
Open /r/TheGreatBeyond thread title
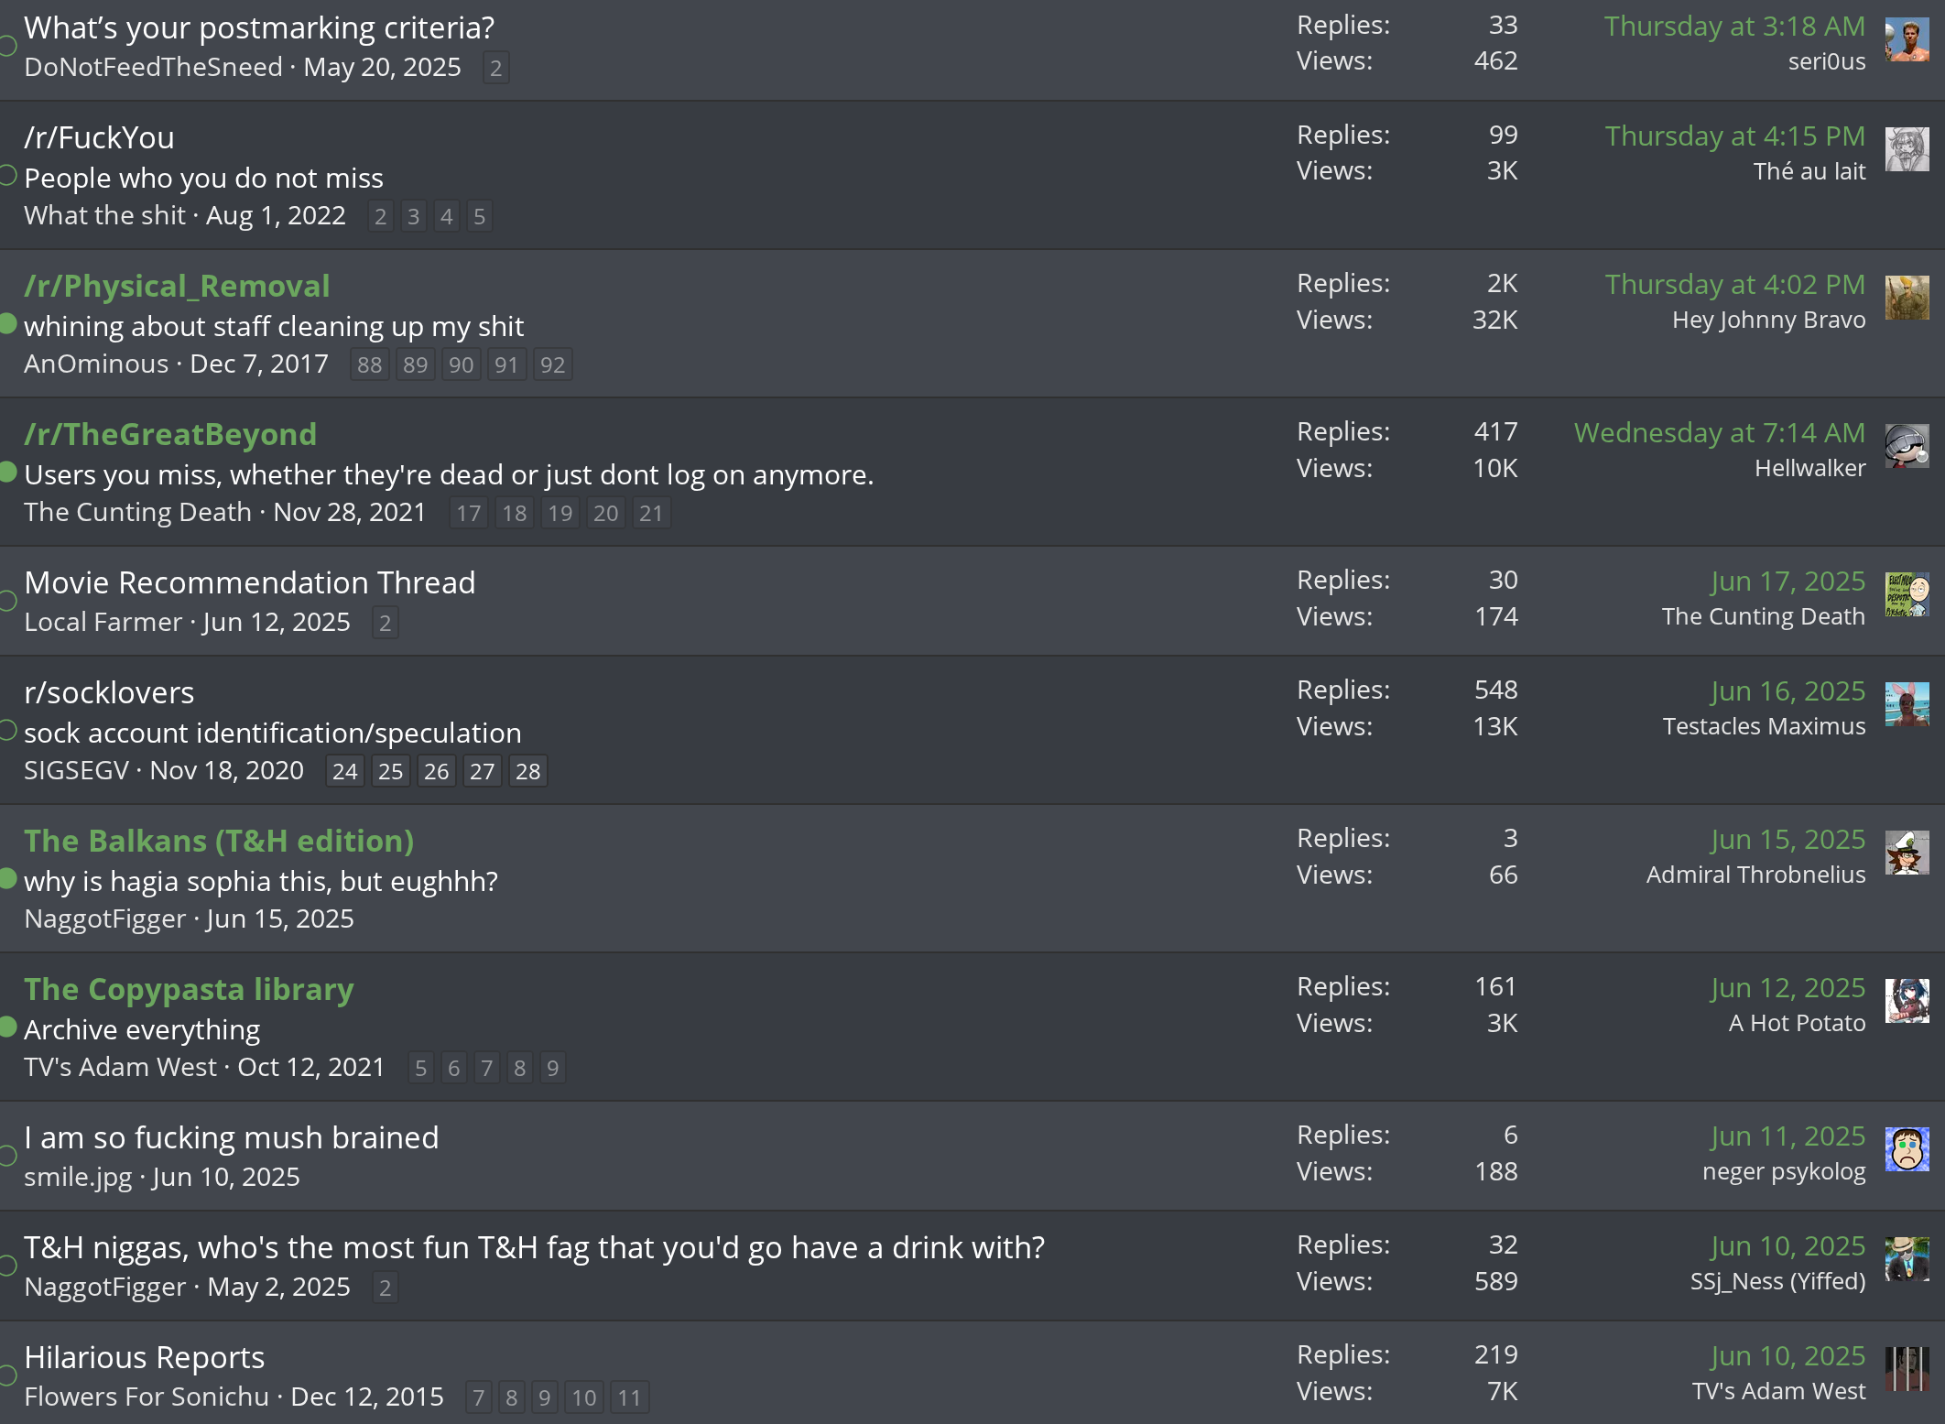[170, 434]
